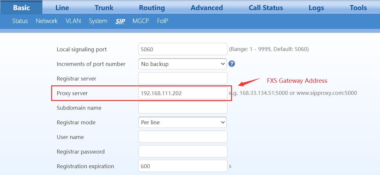
Task: Expand the Registrar mode dropdown
Action: (182, 122)
